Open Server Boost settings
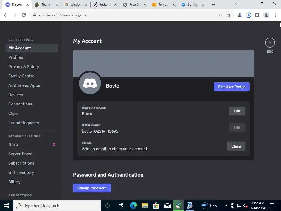This screenshot has height=211, width=281. coord(32,154)
